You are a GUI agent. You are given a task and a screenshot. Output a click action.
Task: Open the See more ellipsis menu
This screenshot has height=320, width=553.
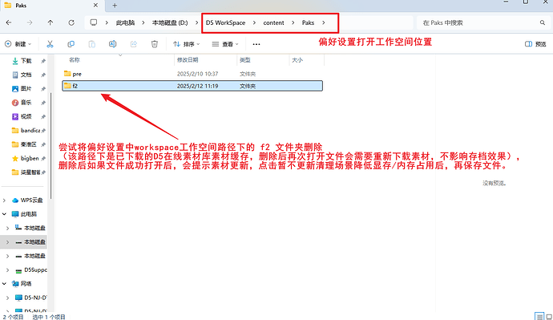click(256, 44)
